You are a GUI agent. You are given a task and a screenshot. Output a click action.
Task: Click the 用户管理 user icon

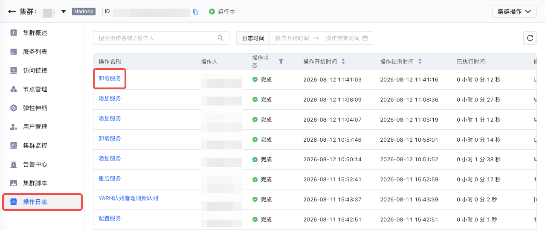coord(14,127)
